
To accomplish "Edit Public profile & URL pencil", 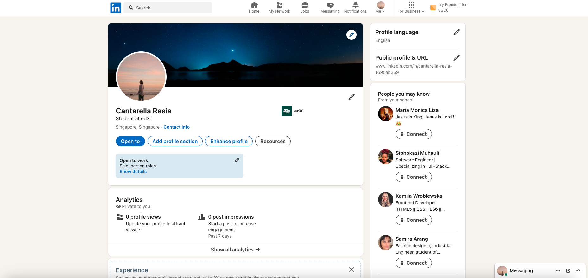I will pos(456,58).
